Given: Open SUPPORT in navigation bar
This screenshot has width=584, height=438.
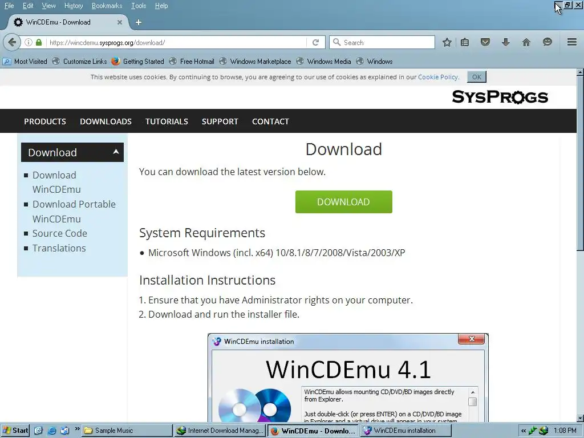Looking at the screenshot, I should [x=220, y=121].
